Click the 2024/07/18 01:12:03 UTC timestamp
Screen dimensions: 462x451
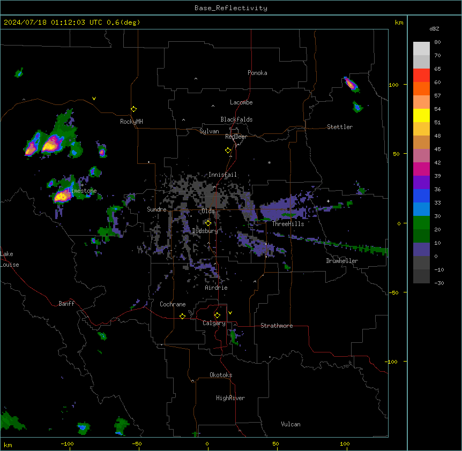coord(53,22)
